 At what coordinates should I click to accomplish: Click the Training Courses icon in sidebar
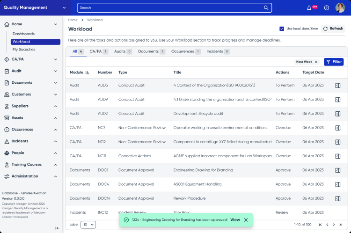pos(7,165)
